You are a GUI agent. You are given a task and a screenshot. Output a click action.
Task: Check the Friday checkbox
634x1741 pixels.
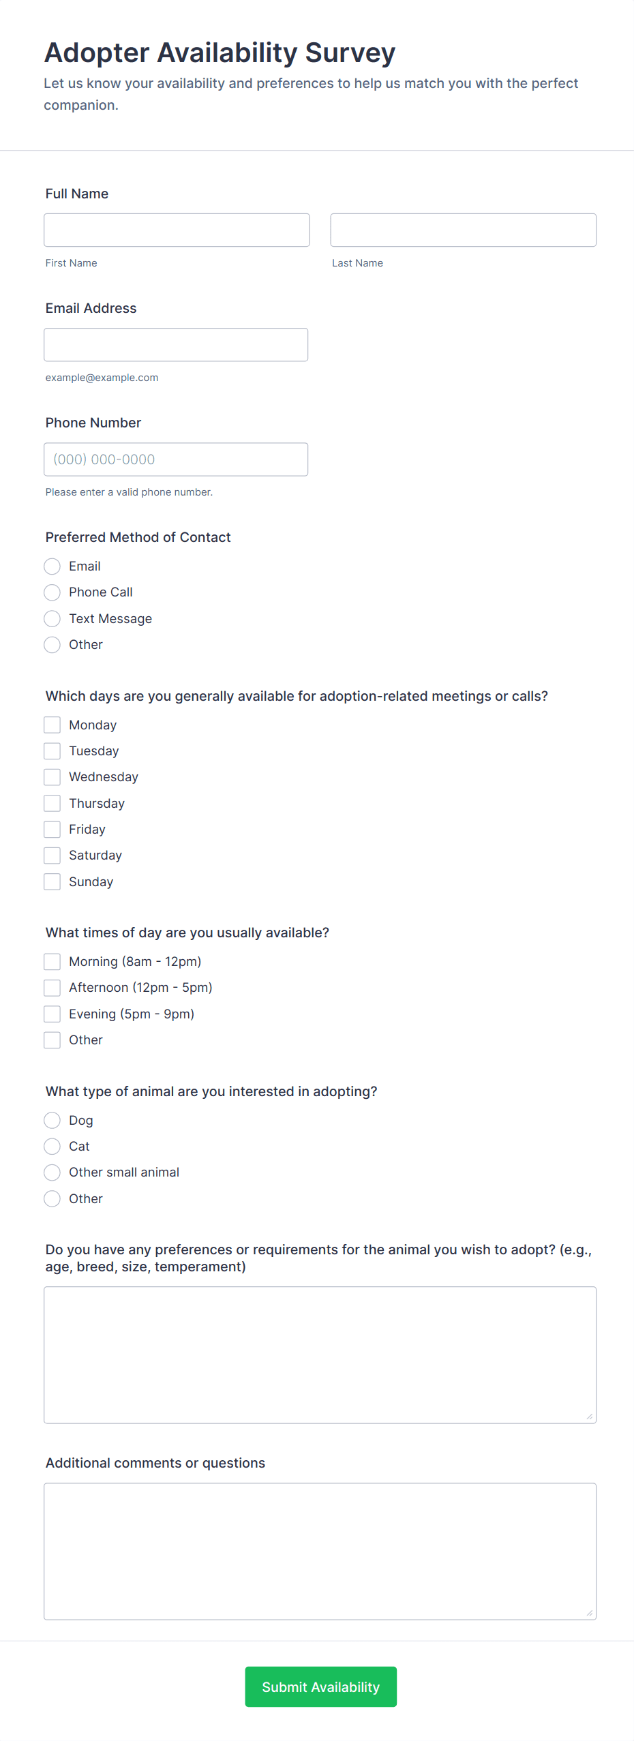(52, 829)
